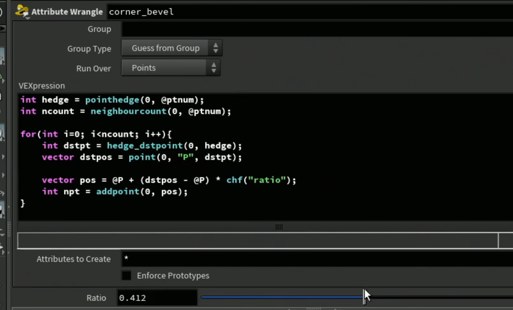Screen dimensions: 513x310
Task: Click the for loop line in code
Action: click(96, 134)
